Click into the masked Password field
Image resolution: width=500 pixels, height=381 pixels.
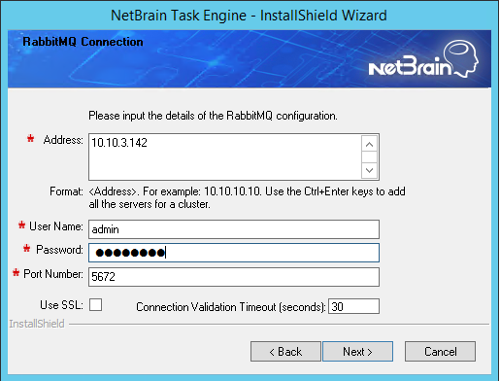[x=234, y=253]
